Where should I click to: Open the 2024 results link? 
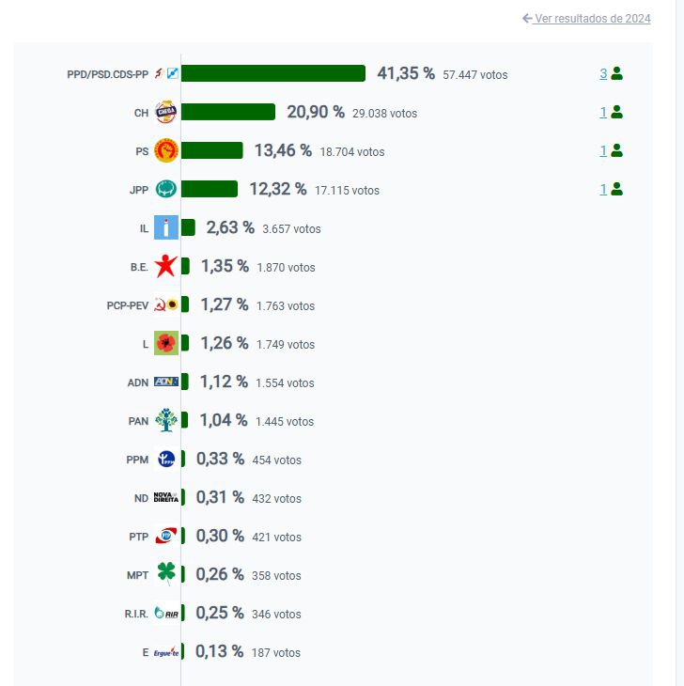point(587,19)
